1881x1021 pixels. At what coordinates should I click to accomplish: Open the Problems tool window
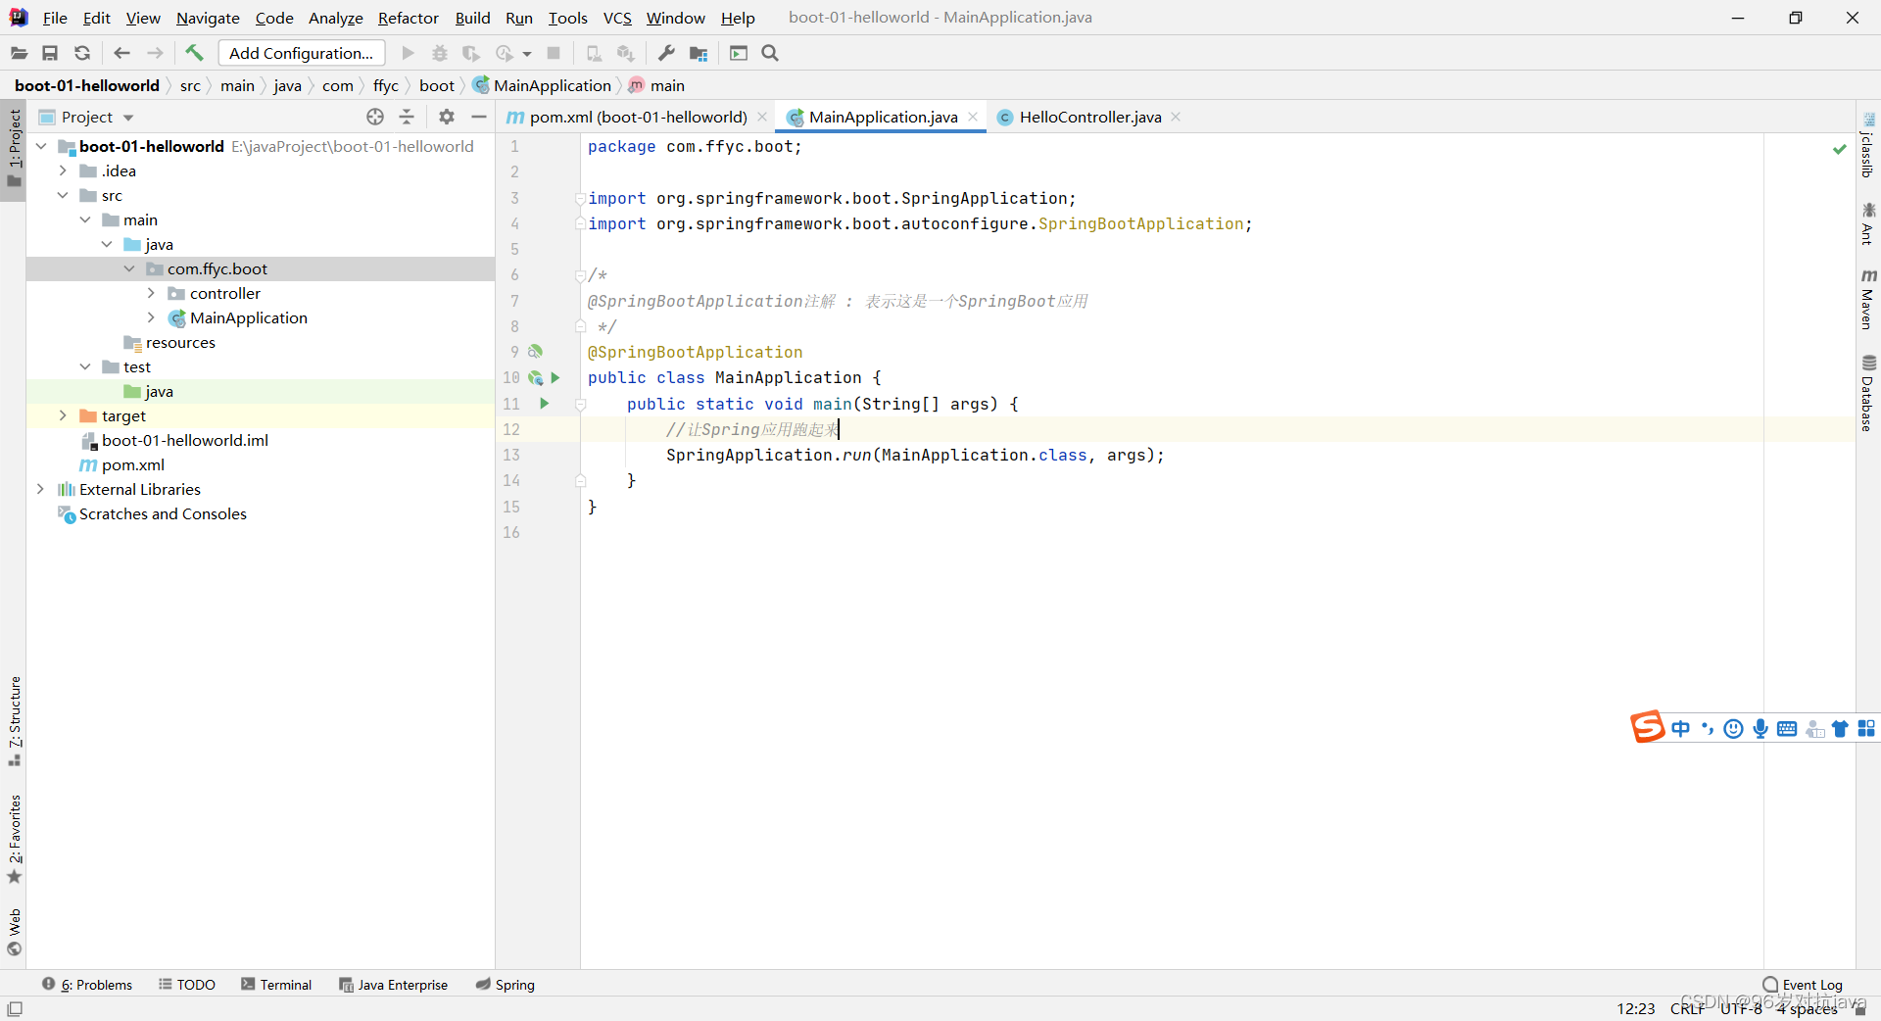coord(87,985)
